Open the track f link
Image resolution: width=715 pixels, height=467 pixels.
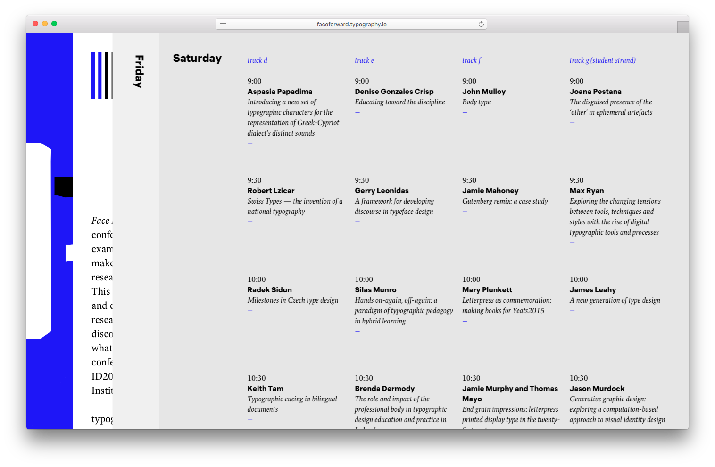click(472, 60)
